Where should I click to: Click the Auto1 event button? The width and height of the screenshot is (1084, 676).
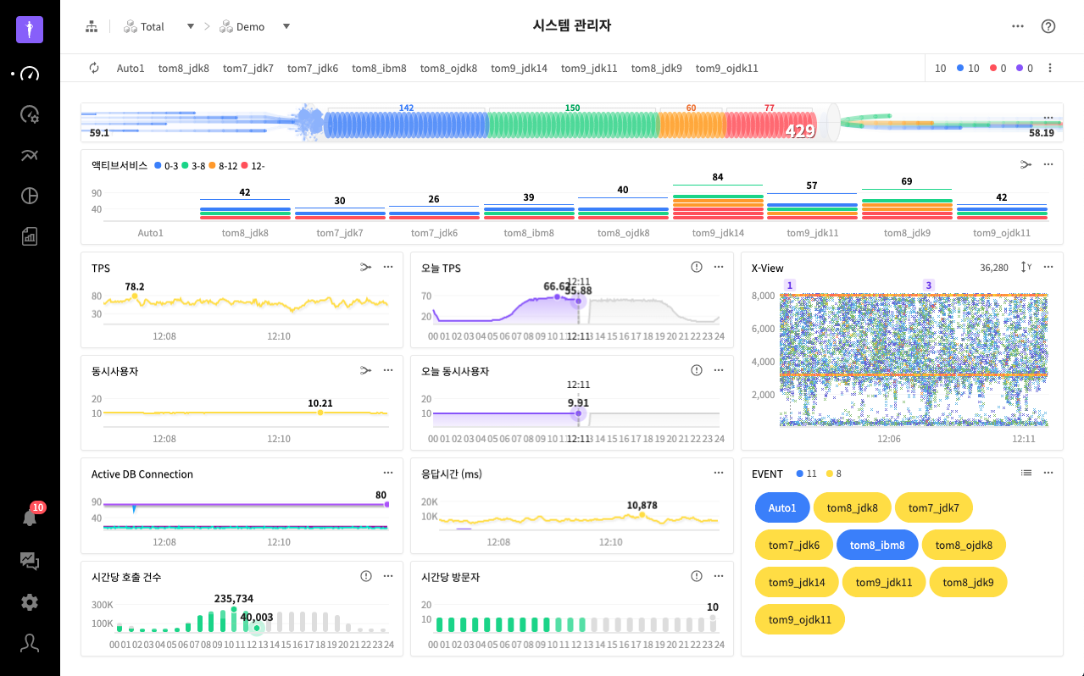click(781, 507)
